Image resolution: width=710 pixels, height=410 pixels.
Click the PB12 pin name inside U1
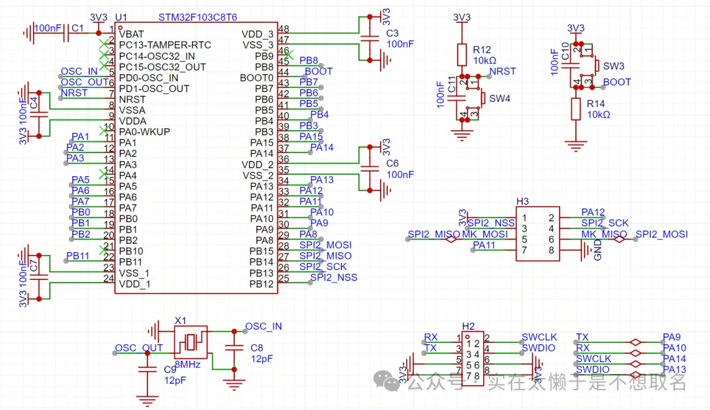(261, 284)
